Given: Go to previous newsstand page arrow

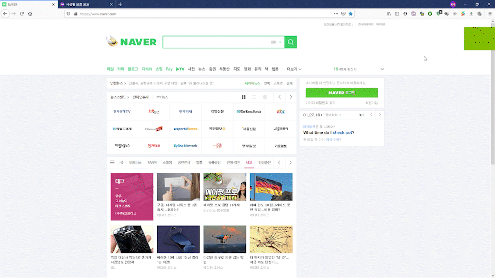Looking at the screenshot, I should (279, 97).
